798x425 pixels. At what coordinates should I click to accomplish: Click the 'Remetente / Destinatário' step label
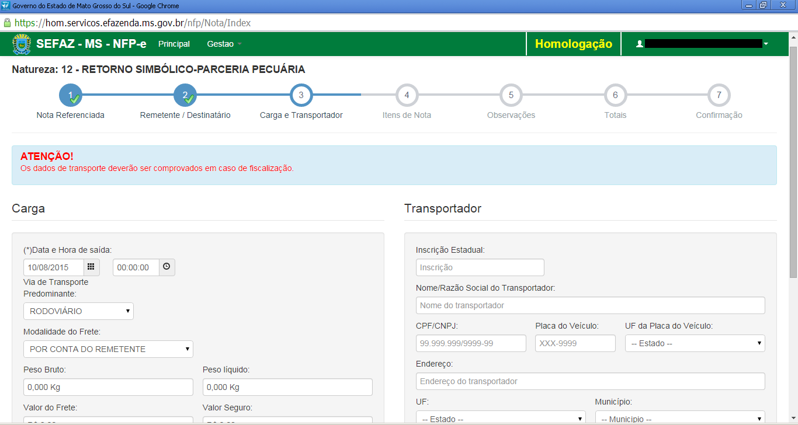(185, 115)
